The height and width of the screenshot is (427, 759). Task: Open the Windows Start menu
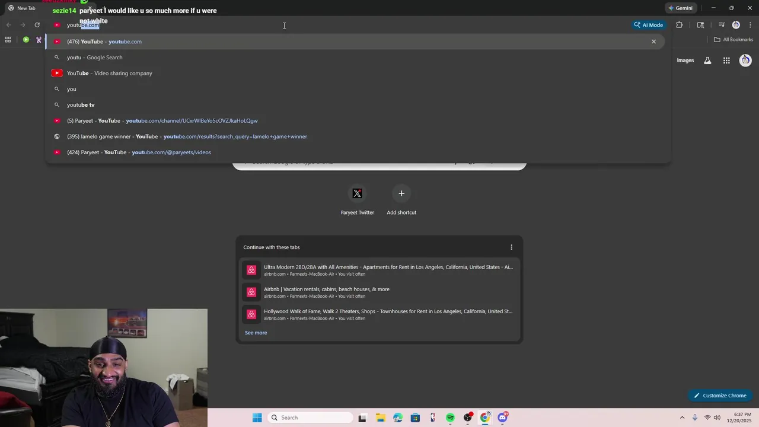coord(257,418)
